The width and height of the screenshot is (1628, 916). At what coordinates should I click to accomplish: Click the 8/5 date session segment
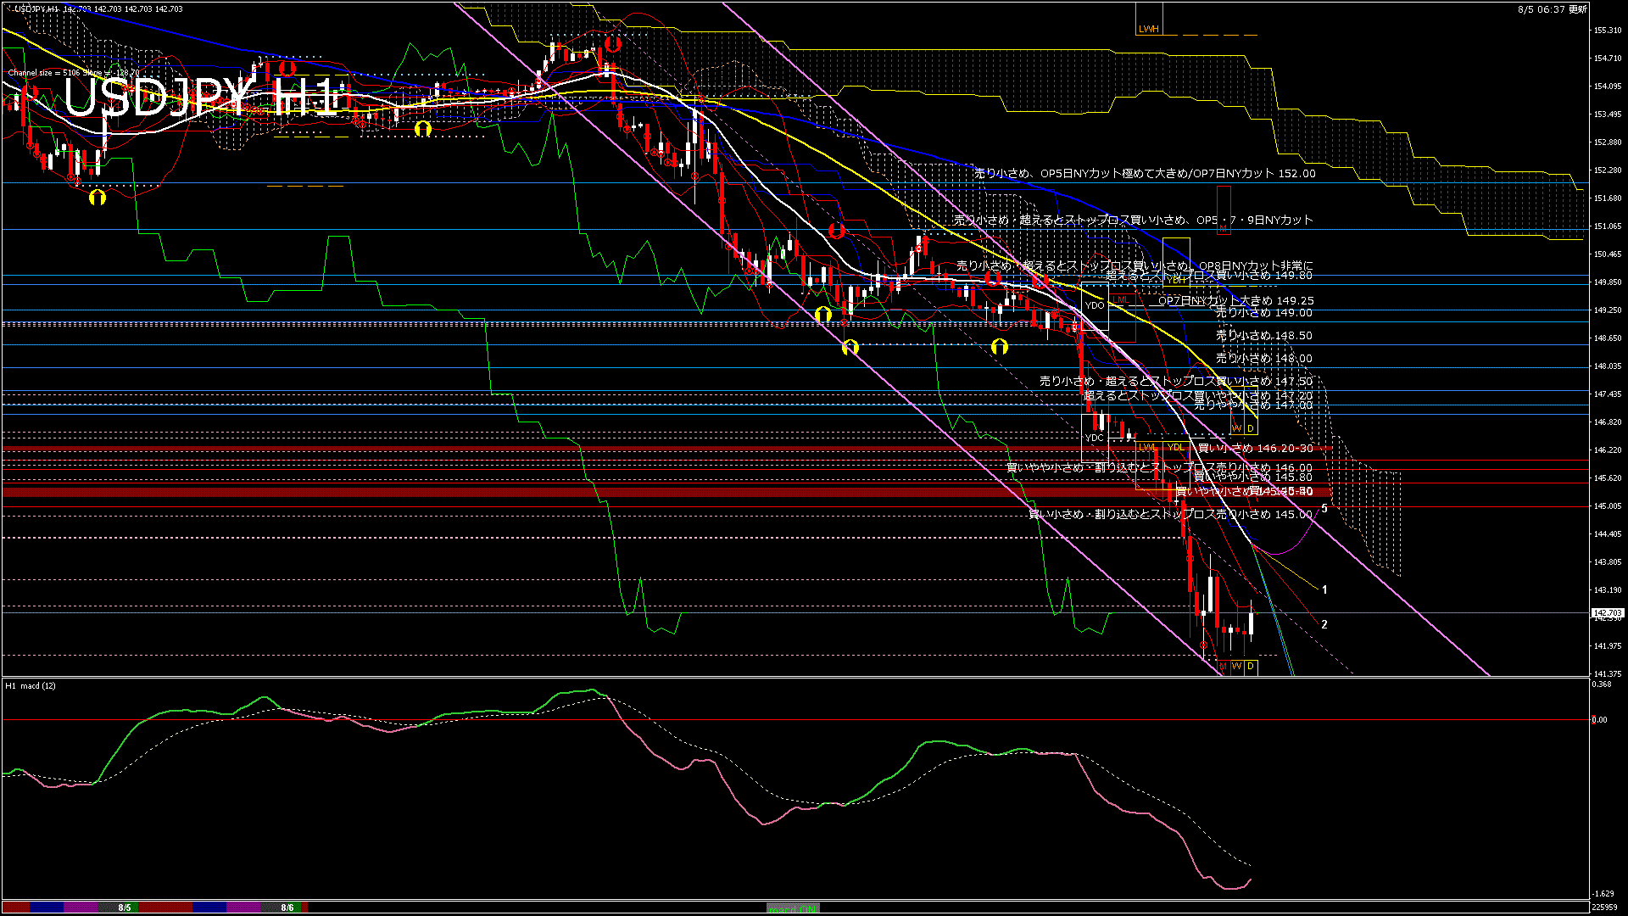point(125,908)
